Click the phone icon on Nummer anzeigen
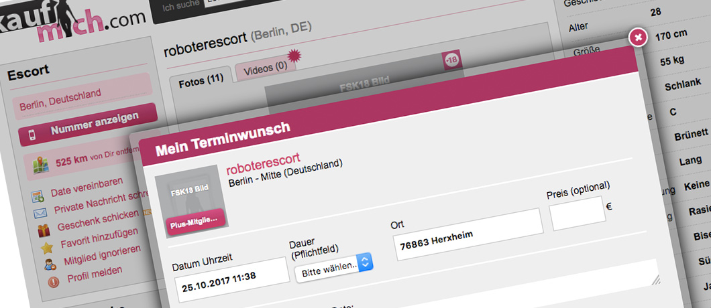The image size is (711, 308). 32,137
